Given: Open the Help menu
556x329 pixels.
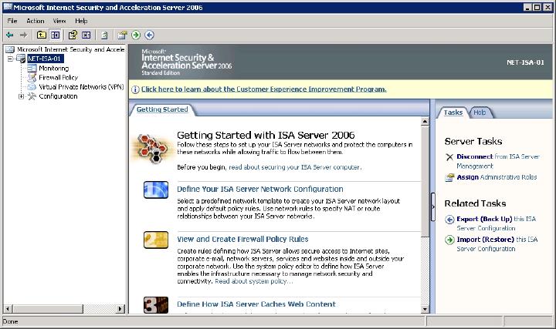Looking at the screenshot, I should pyautogui.click(x=81, y=21).
